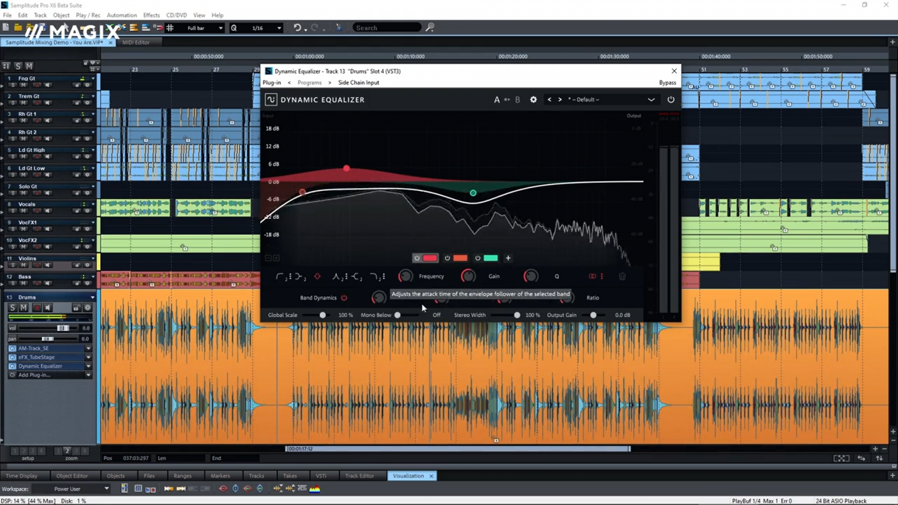Delete the selected EQ band with trash icon
This screenshot has height=505, width=898.
(622, 276)
